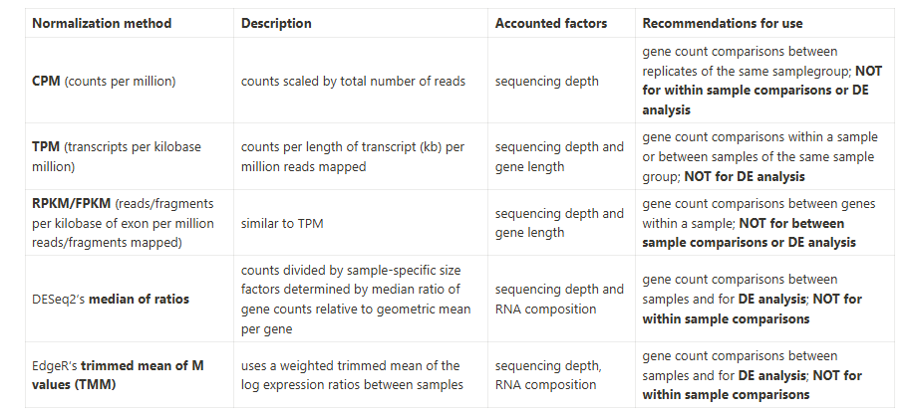
Task: Click the accounted factors cell for EdgeR TMM
Action: 548,375
